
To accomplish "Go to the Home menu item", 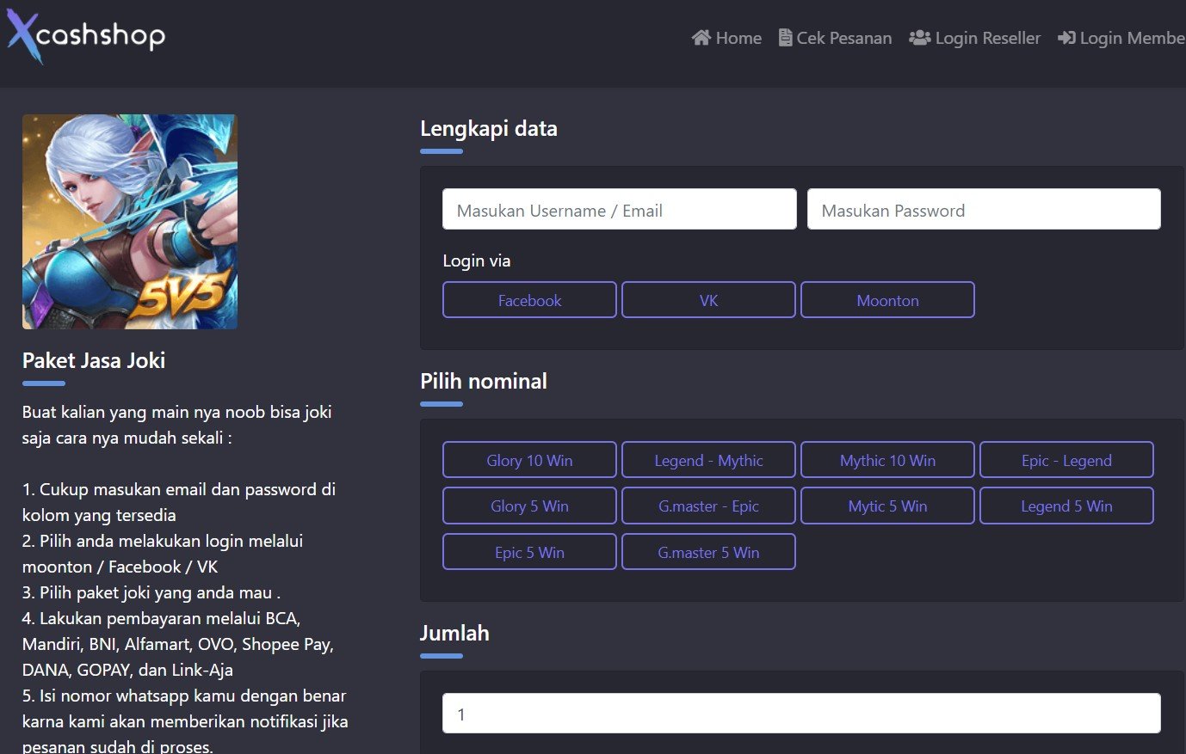I will coord(726,38).
